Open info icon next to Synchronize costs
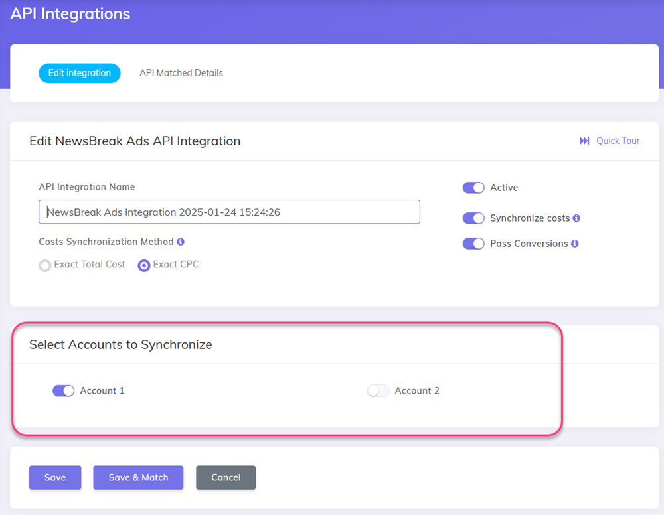The height and width of the screenshot is (515, 664). point(576,218)
